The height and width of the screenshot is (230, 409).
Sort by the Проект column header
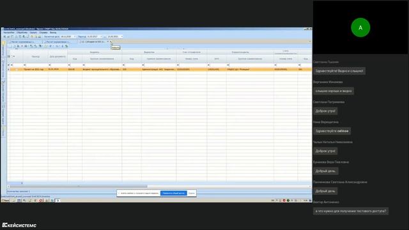[x=36, y=56]
